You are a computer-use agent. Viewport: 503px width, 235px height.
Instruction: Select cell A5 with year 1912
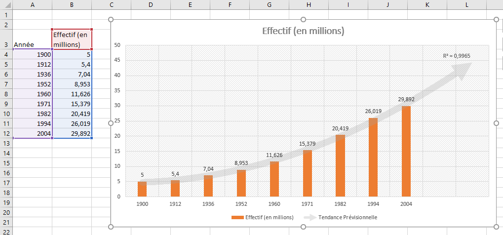pos(33,65)
